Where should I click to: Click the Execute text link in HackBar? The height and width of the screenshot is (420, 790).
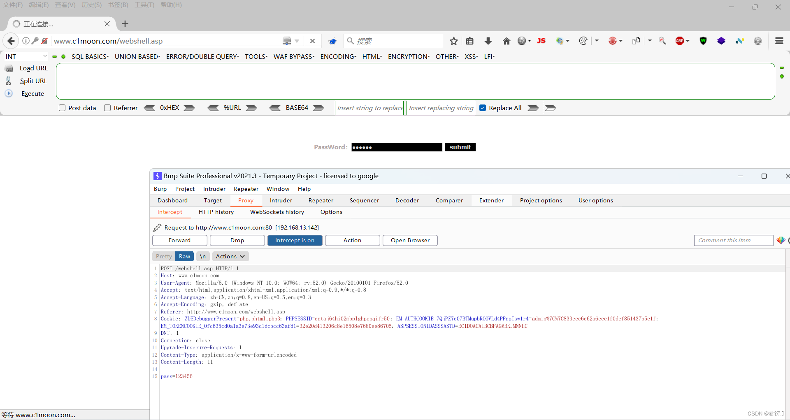pos(33,93)
